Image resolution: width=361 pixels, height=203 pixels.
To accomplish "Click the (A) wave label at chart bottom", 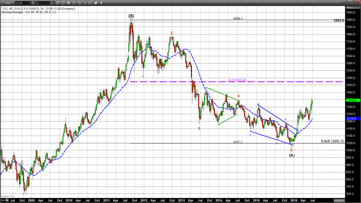I will click(291, 155).
